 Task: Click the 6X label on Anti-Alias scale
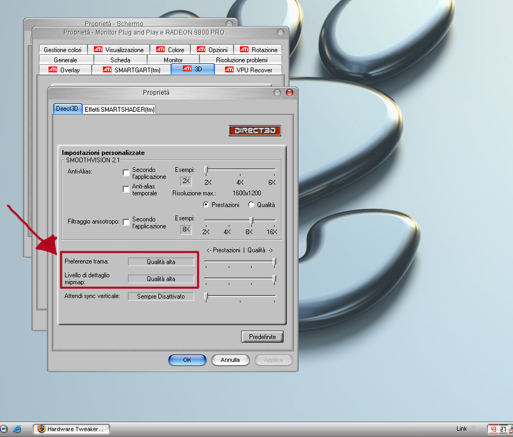coord(272,182)
